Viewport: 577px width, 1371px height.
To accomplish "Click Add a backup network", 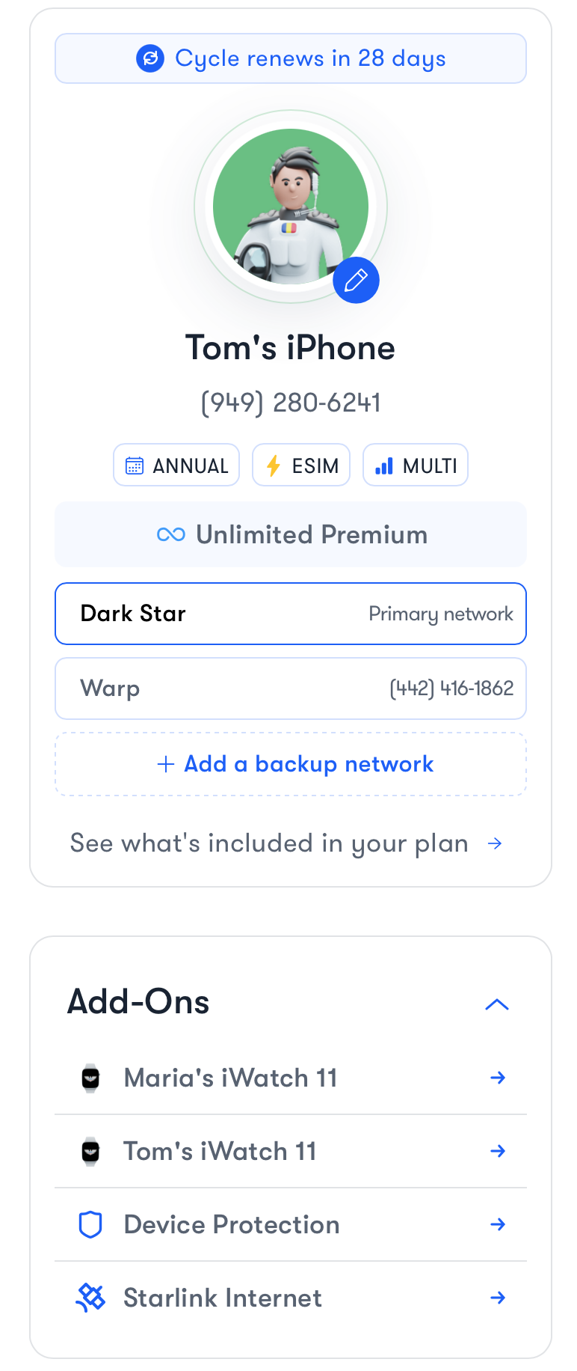I will pyautogui.click(x=291, y=764).
